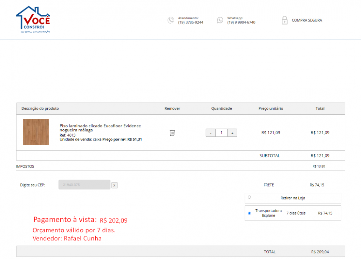Image resolution: width=361 pixels, height=259 pixels.
Task: Increase quantity with the plus button
Action: 232,133
